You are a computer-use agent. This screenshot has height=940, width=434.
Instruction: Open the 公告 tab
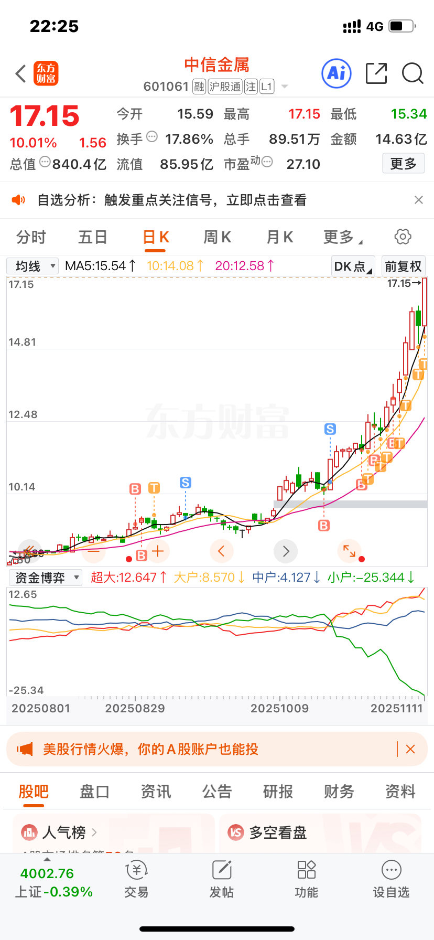coord(217,792)
